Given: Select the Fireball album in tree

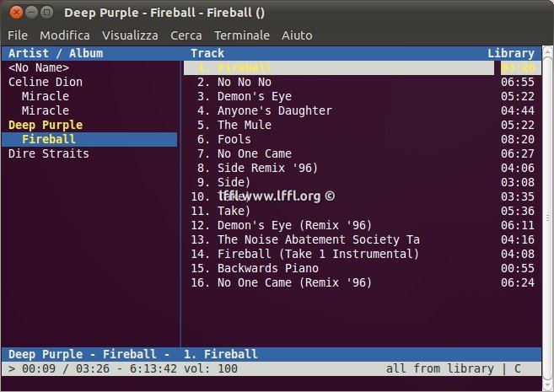Looking at the screenshot, I should pyautogui.click(x=89, y=139).
